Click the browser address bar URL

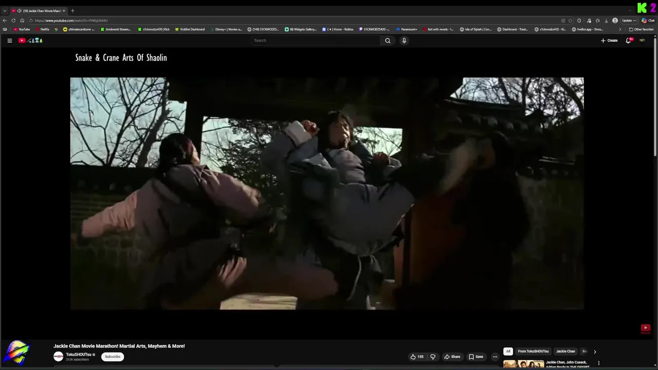pos(71,21)
